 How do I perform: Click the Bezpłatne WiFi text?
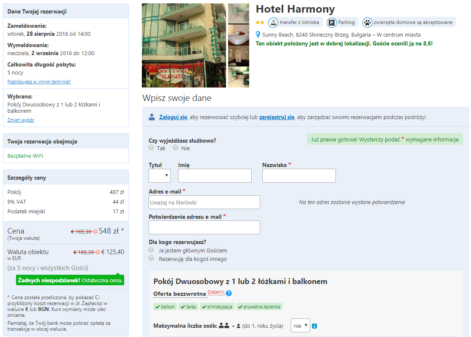25,156
